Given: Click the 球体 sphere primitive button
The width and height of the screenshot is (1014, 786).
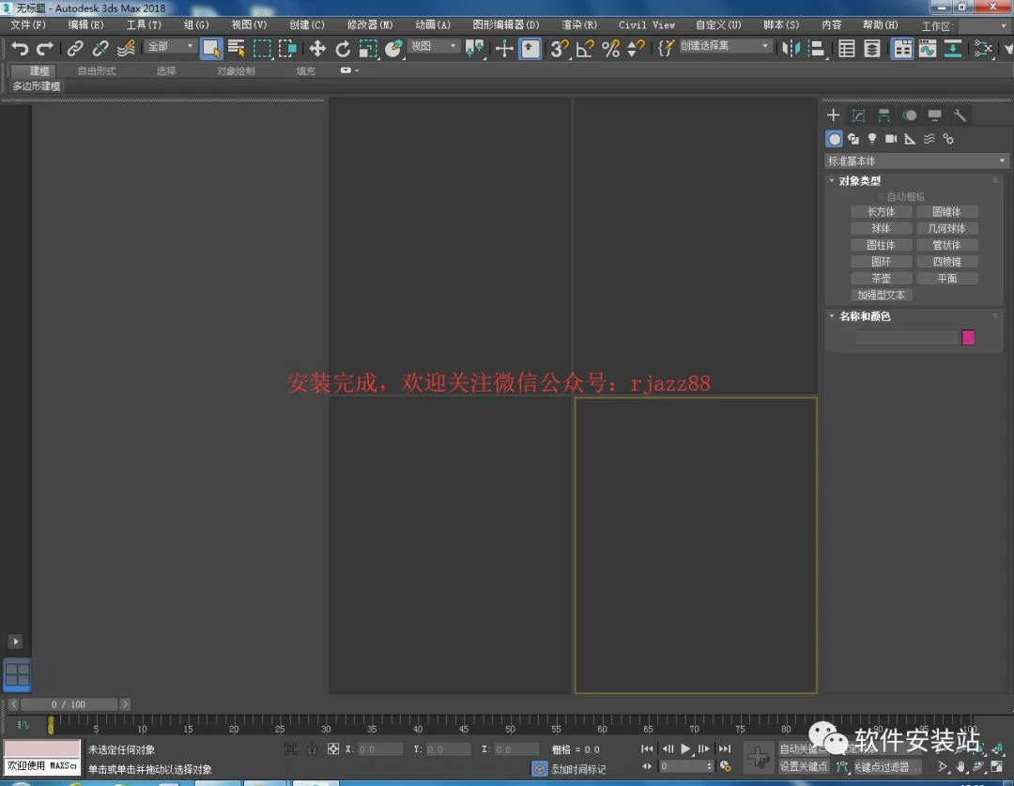Looking at the screenshot, I should coord(881,228).
